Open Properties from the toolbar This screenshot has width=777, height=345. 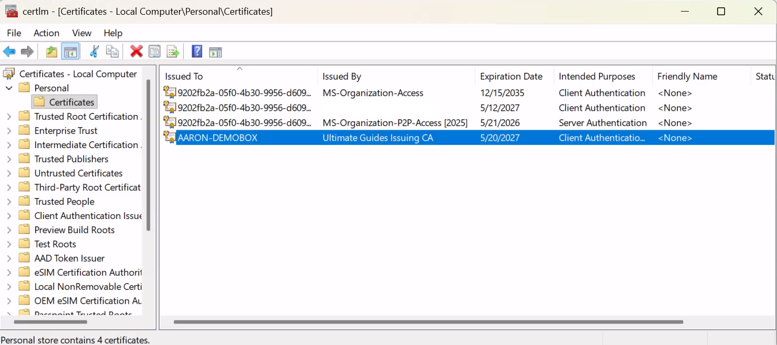coord(154,51)
